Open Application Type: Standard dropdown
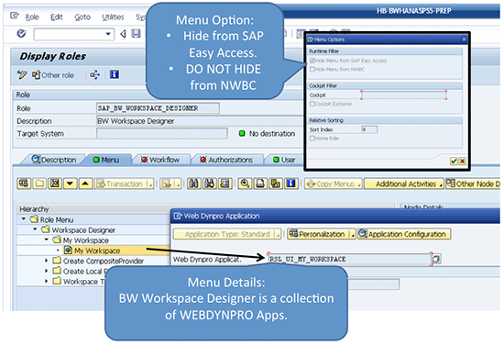504x345 pixels. (x=227, y=234)
